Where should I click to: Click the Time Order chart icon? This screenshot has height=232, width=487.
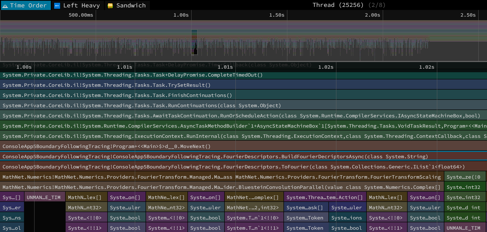pos(5,6)
